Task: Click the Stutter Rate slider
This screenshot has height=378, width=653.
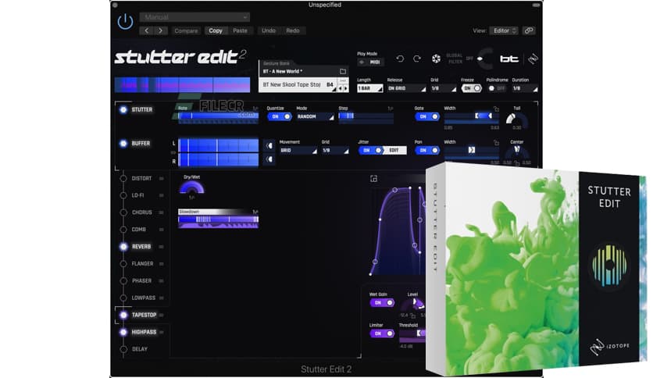Action: click(218, 116)
